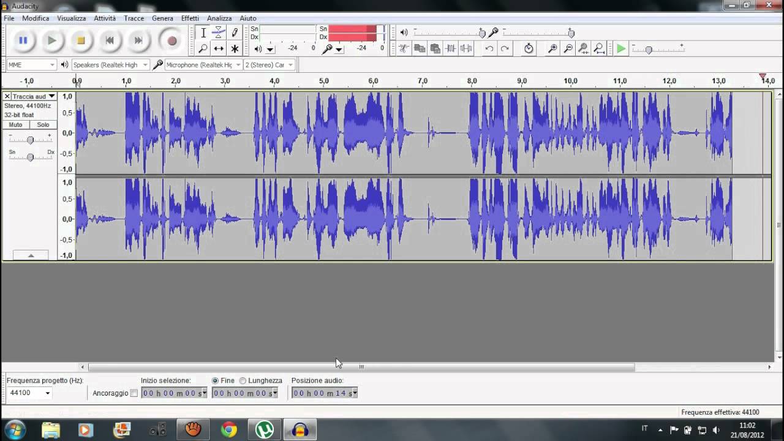Open uTorrent from the taskbar
The image size is (784, 441).
[x=265, y=429]
